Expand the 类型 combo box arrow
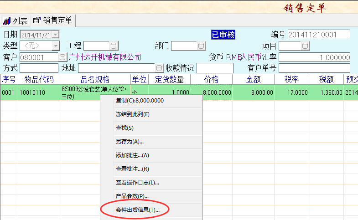 [x=56, y=46]
